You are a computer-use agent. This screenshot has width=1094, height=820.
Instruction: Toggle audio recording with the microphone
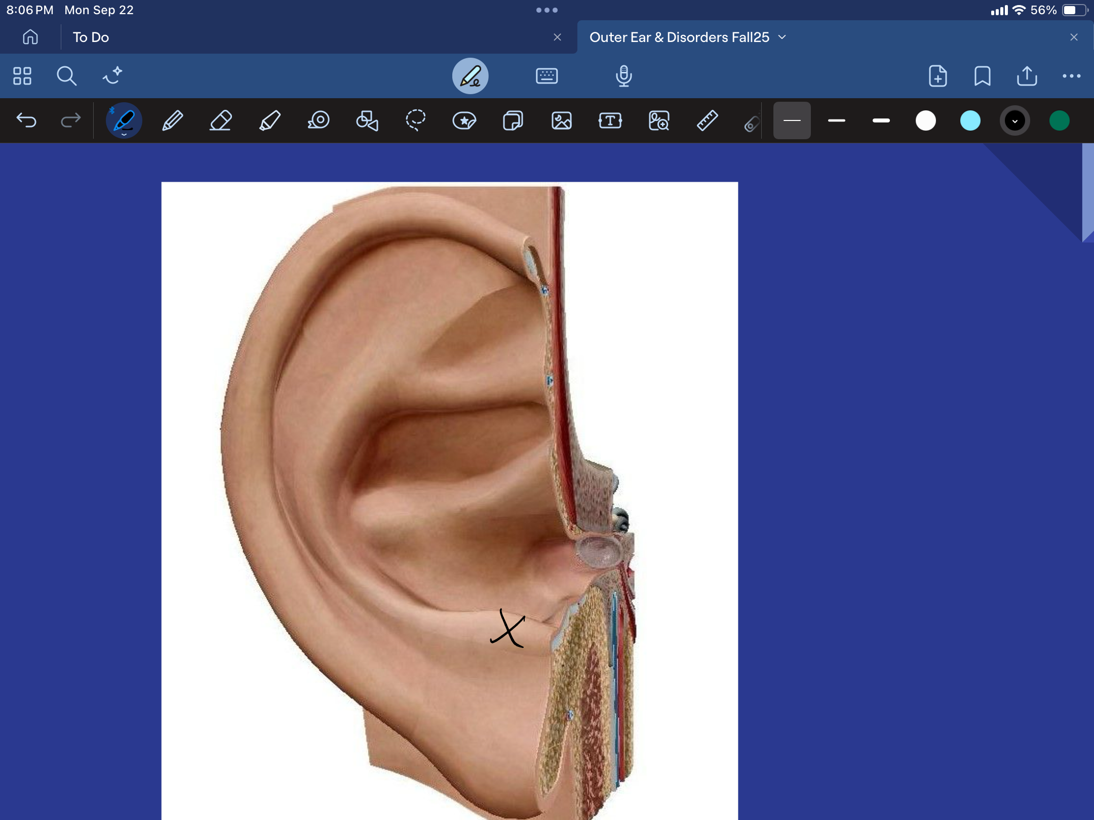(623, 76)
